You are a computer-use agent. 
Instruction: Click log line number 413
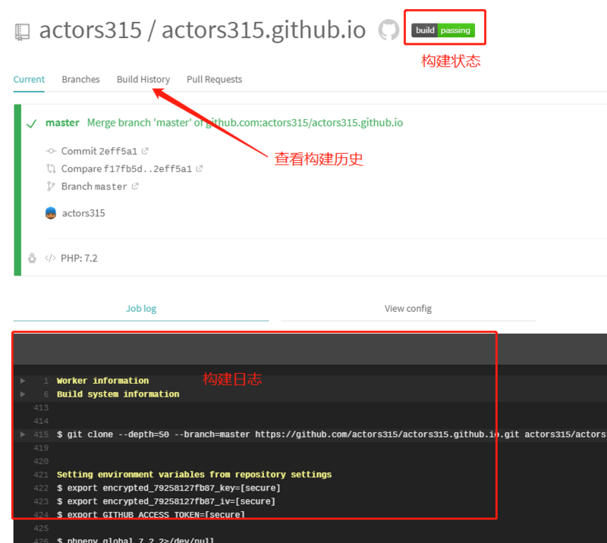[x=41, y=407]
